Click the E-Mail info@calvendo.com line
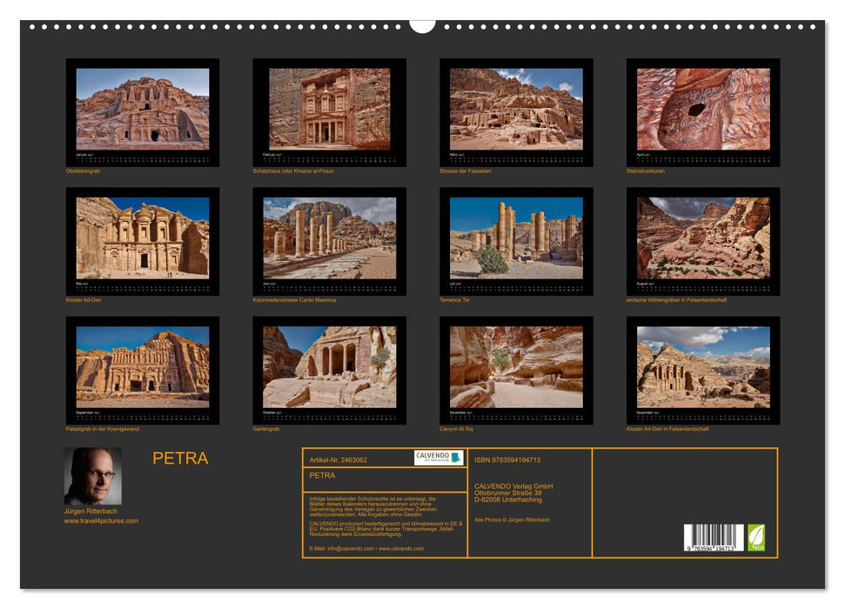The height and width of the screenshot is (609, 845). pyautogui.click(x=366, y=549)
